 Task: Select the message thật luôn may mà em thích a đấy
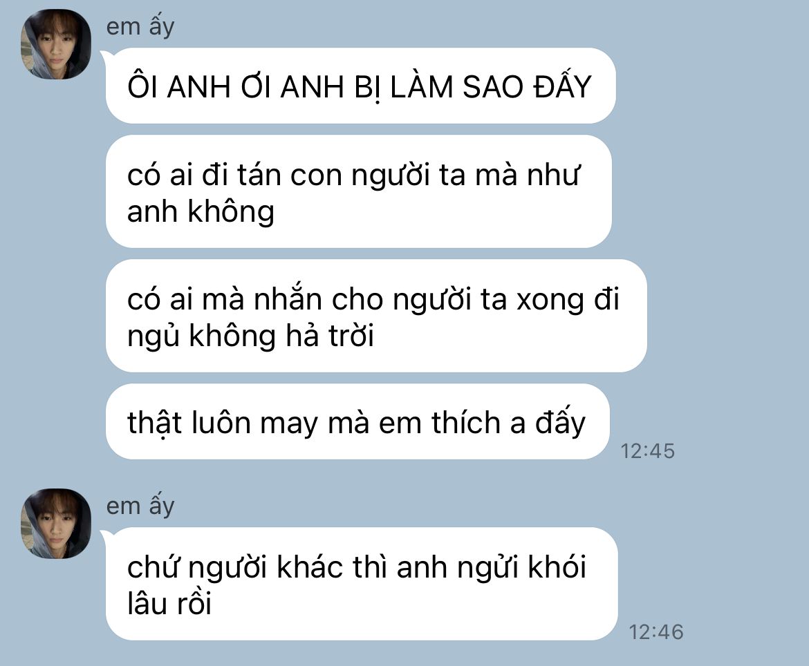point(357,421)
